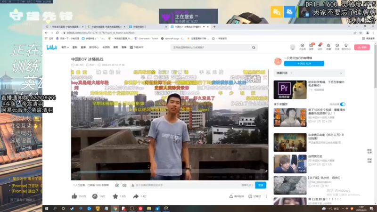Expand the 弹幕列表 danmaku list chevron
The image size is (377, 212).
[341, 73]
